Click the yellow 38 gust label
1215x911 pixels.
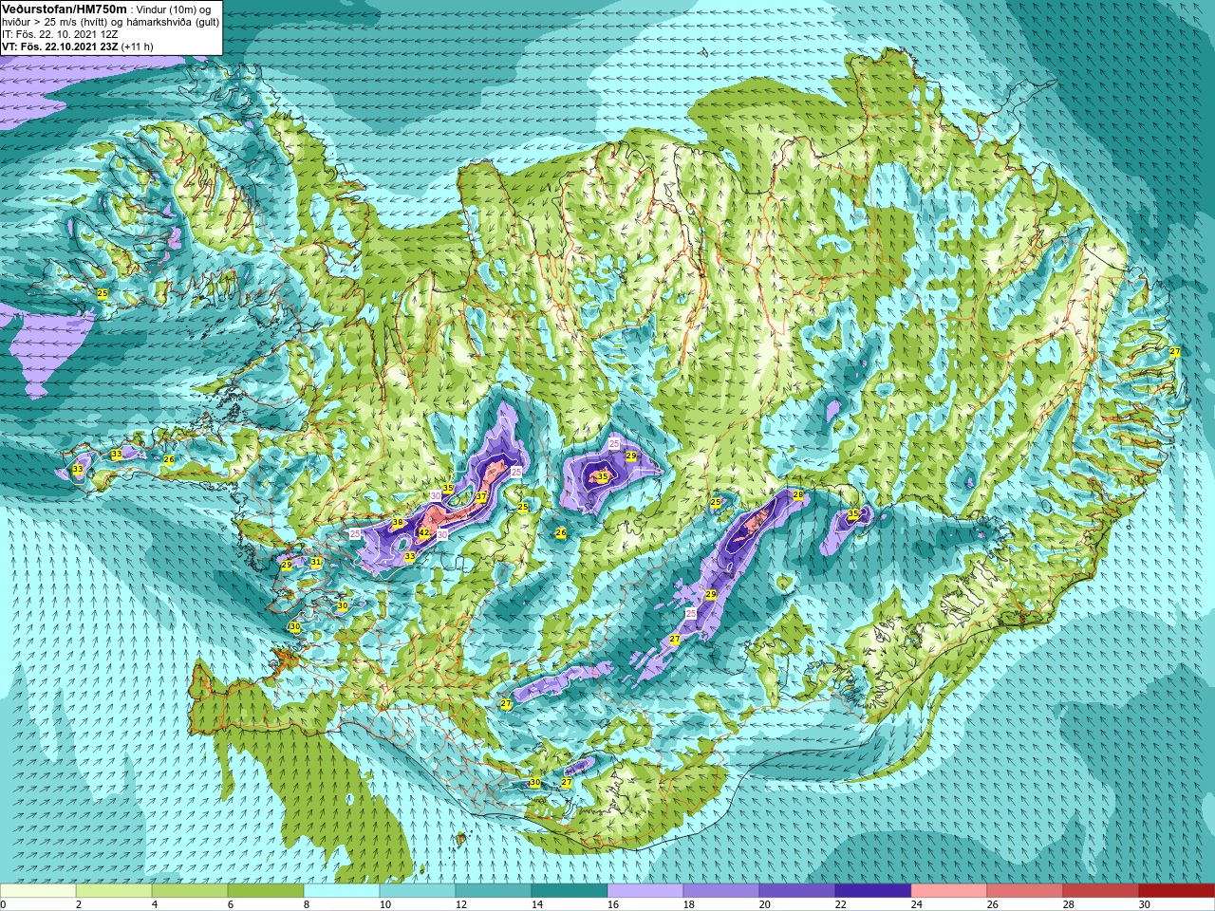[398, 523]
